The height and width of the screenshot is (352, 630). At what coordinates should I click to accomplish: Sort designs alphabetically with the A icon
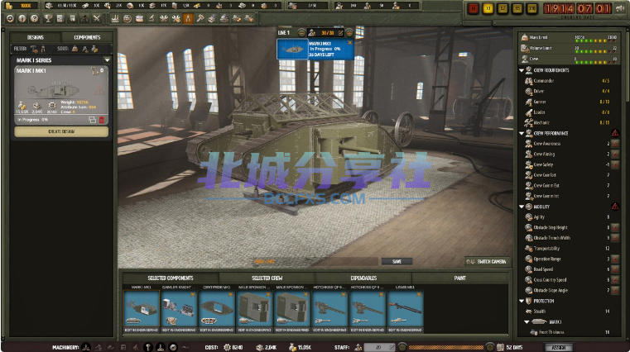[84, 49]
